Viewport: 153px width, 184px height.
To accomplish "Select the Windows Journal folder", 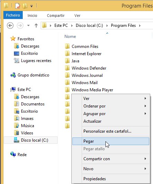I will (x=87, y=75).
